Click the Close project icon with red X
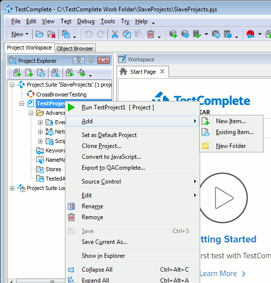Image resolution: width=271 pixels, height=283 pixels. (51, 34)
